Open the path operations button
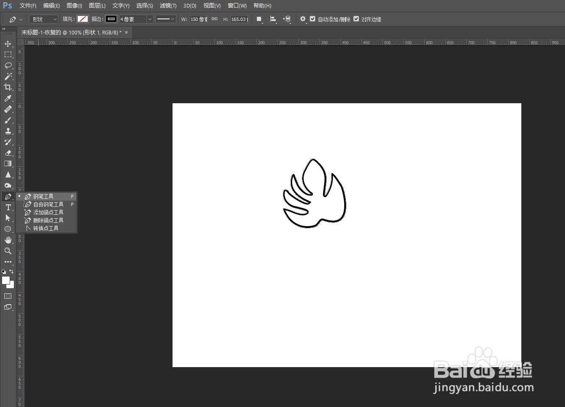 pos(259,19)
